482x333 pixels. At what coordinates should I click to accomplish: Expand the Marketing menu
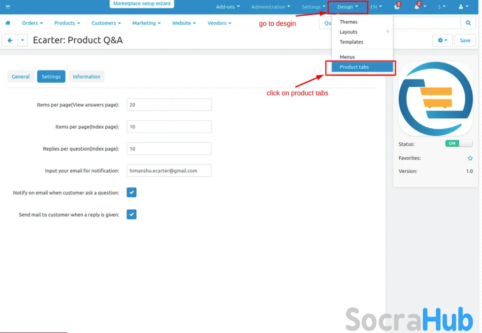146,23
